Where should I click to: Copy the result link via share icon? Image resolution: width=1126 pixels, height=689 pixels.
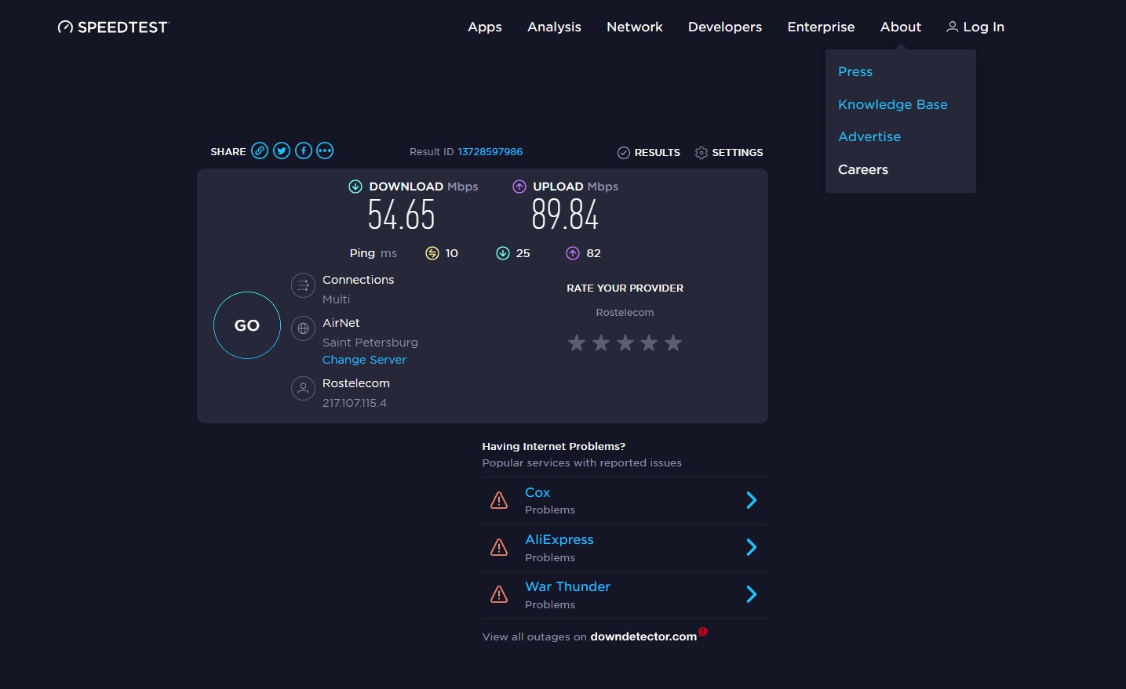pos(260,150)
